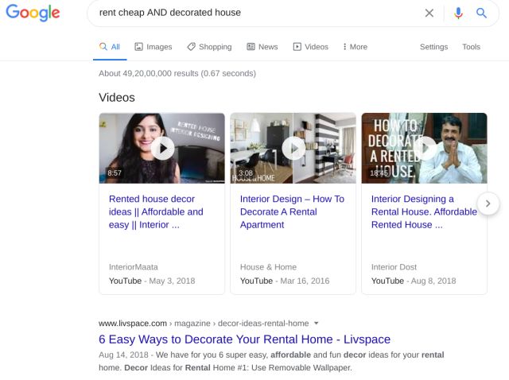Image resolution: width=509 pixels, height=380 pixels.
Task: Open 'Interior Designing a Rental House' link
Action: coord(424,211)
